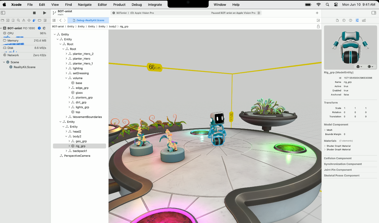
Task: Select the Memory gauge row
Action: tap(25, 41)
